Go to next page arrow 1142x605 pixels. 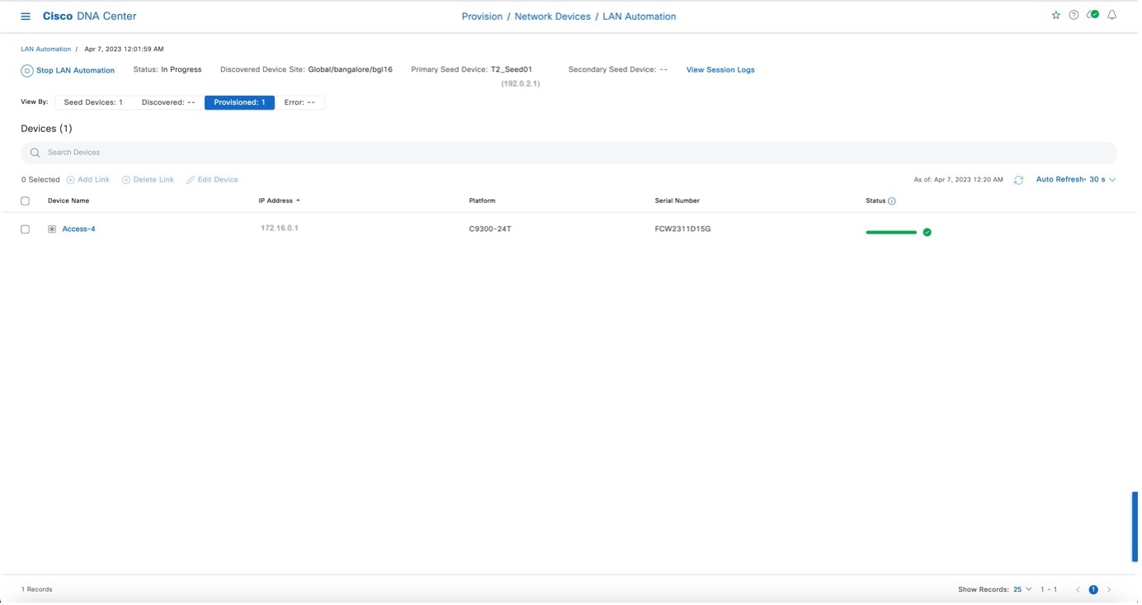1112,591
